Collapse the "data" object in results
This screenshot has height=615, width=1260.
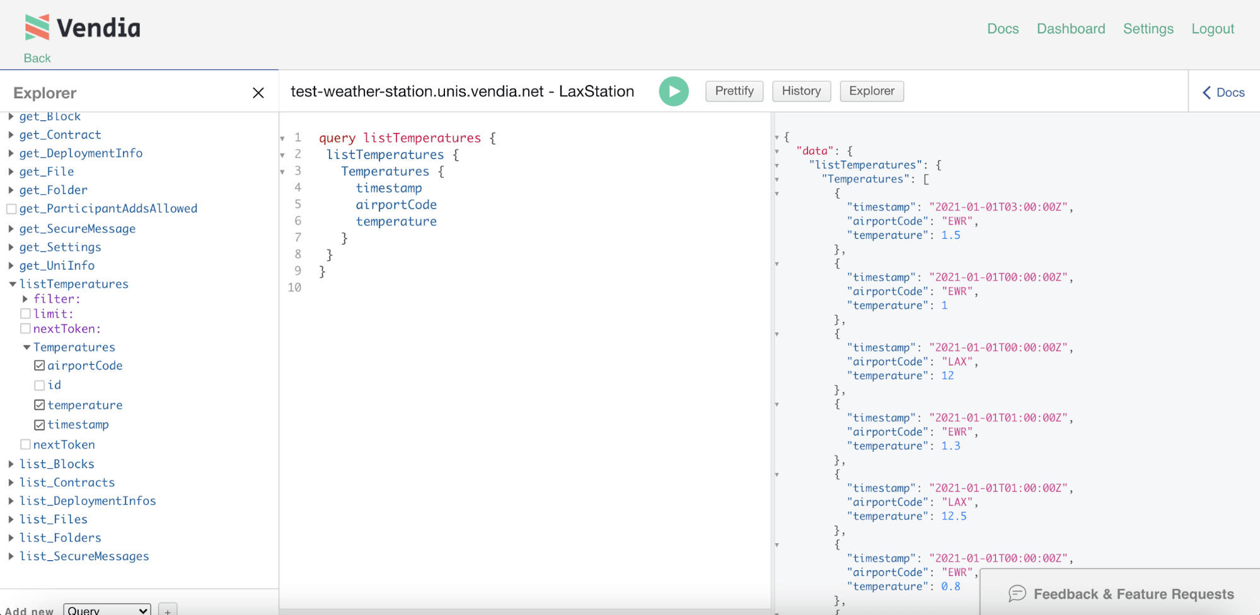[x=777, y=151]
